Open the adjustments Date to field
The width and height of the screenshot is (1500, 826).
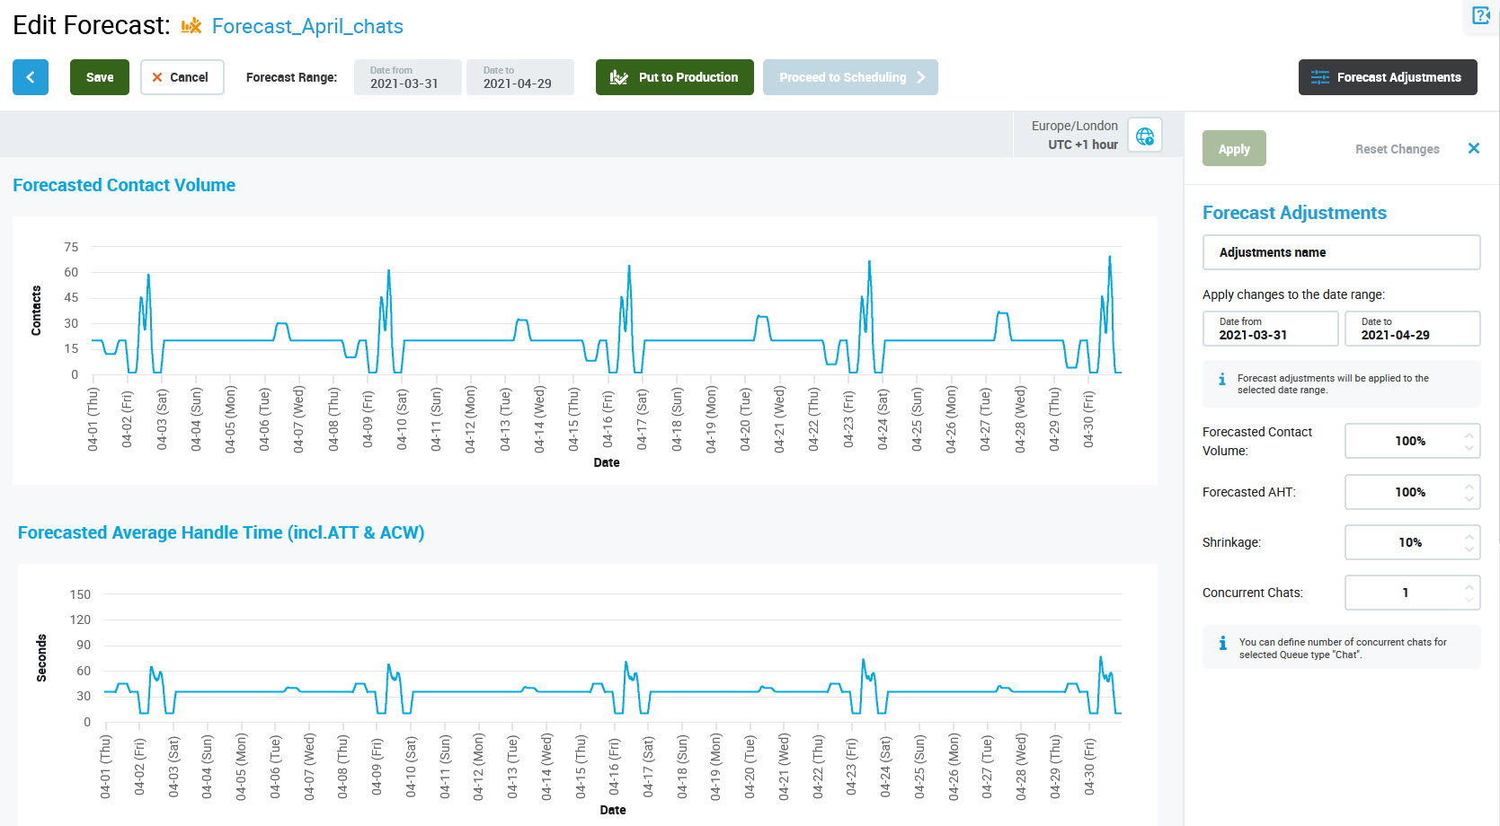1411,329
